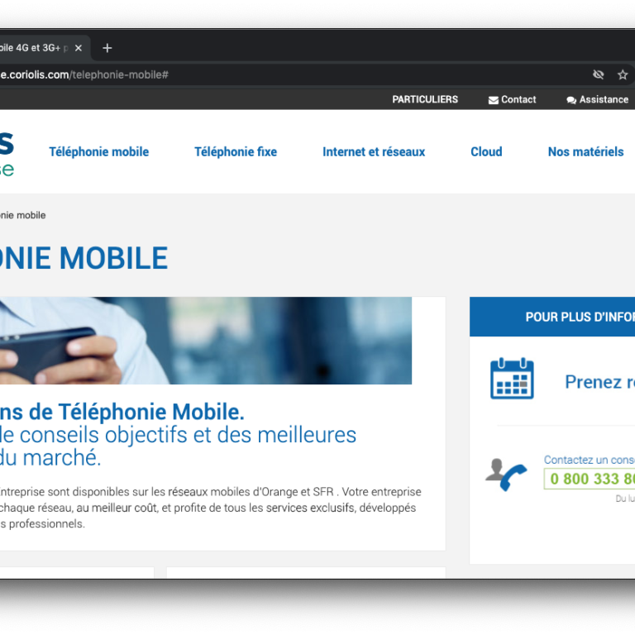Image resolution: width=635 pixels, height=635 pixels.
Task: Click the crossed-out eye icon in address bar
Action: [x=598, y=74]
